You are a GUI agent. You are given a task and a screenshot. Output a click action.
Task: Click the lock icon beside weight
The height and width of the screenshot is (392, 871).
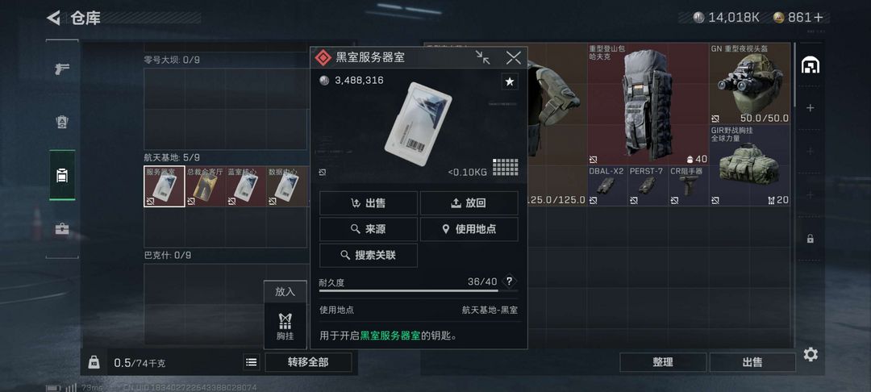pyautogui.click(x=94, y=363)
